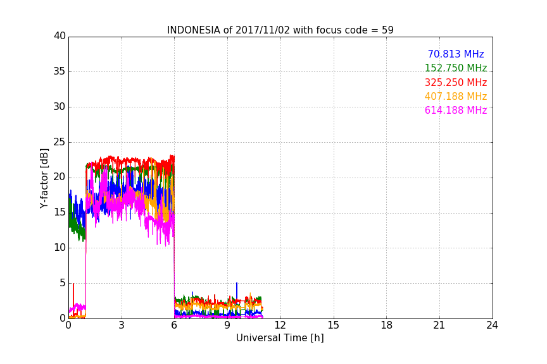This screenshot has height=364, width=547.
Task: Click the y-axis tick value 35
Action: tap(60, 71)
